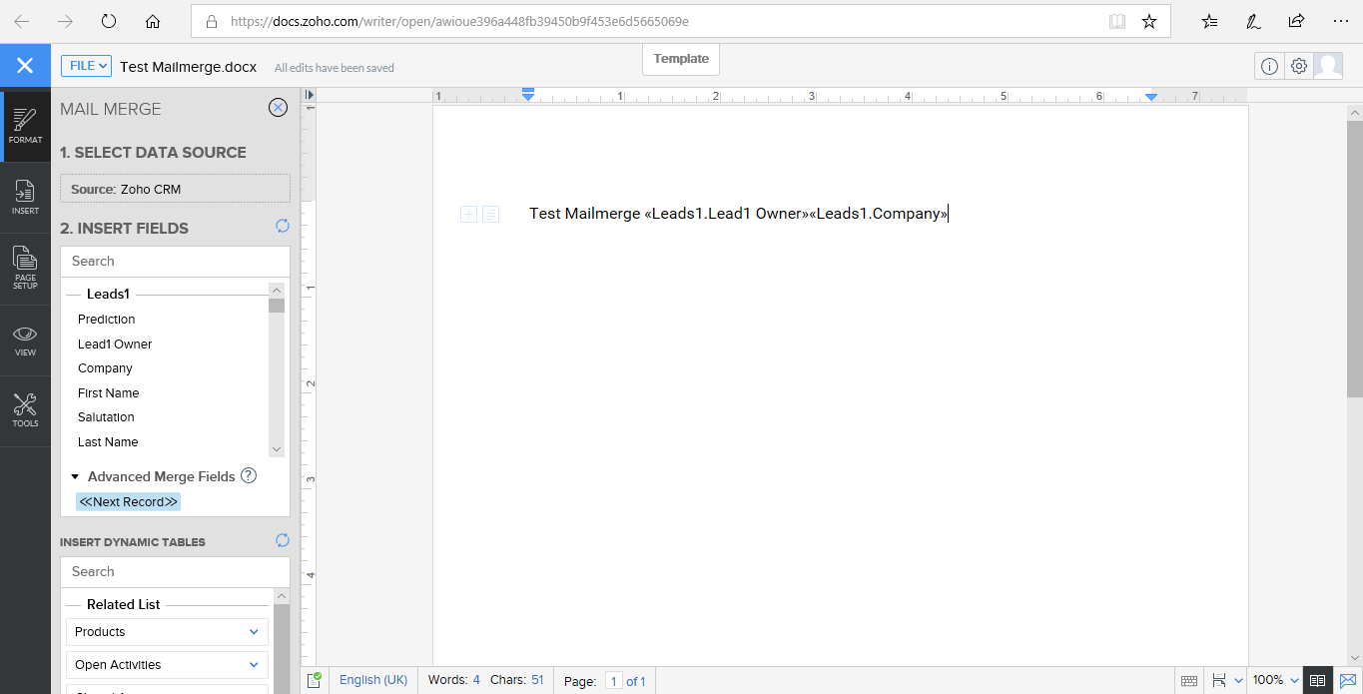The width and height of the screenshot is (1363, 694).
Task: Go back in the browser
Action: 22,21
